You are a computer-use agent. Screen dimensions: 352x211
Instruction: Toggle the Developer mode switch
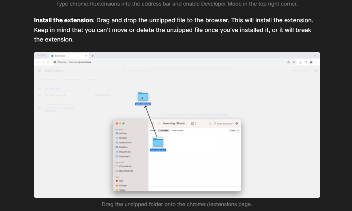pos(315,71)
